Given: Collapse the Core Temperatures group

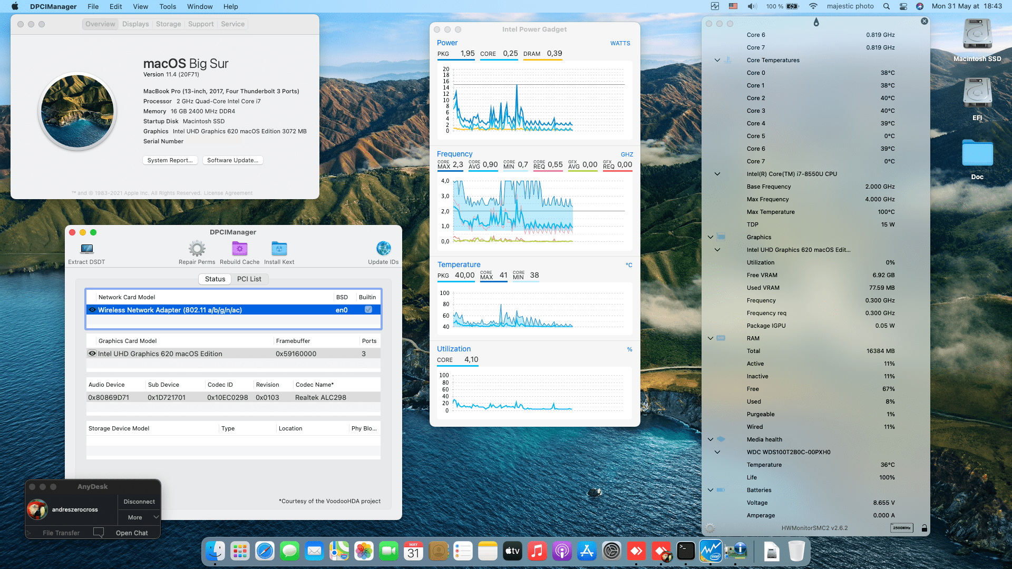Looking at the screenshot, I should pyautogui.click(x=717, y=60).
